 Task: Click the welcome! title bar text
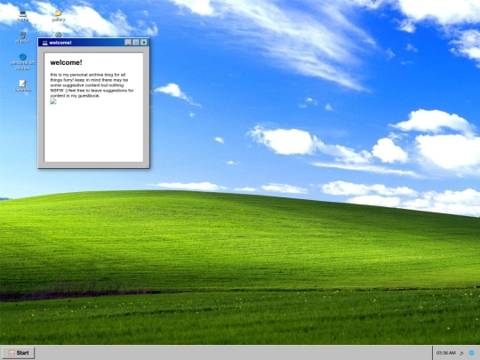point(60,43)
